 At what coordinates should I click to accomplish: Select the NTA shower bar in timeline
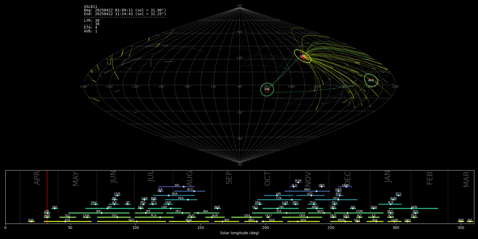pyautogui.click(x=303, y=221)
